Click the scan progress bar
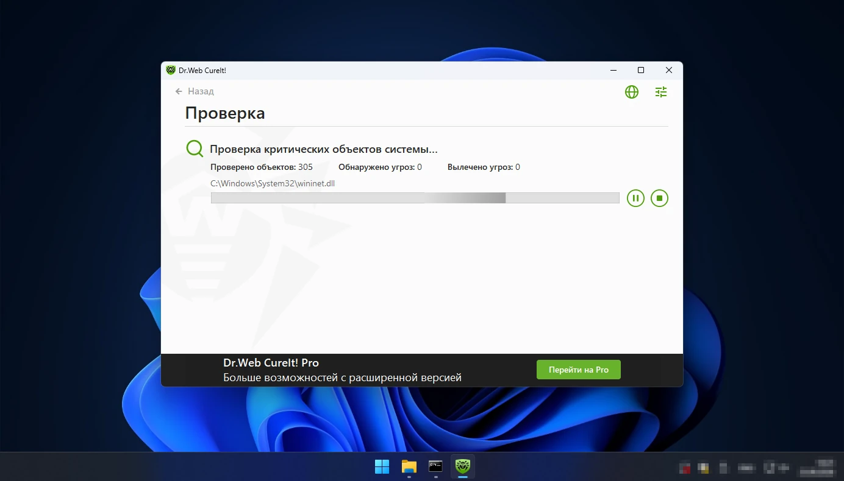This screenshot has width=844, height=481. [x=415, y=198]
